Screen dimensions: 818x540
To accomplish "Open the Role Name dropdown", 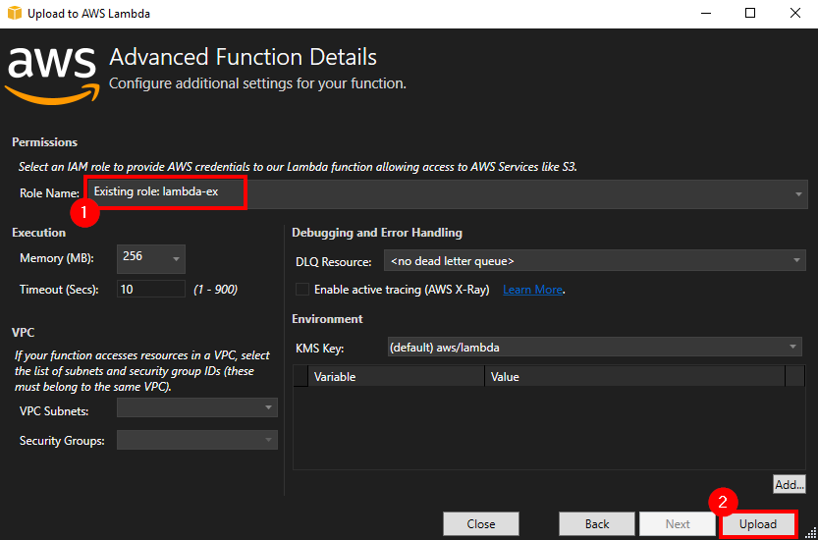I will click(x=448, y=193).
